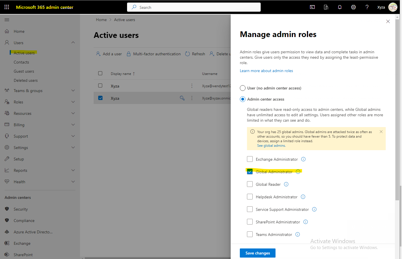The image size is (402, 259).
Task: Select the User (no admin center access) option
Action: click(242, 88)
